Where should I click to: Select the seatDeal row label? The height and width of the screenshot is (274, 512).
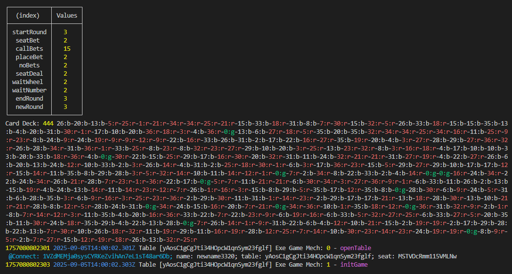29,74
